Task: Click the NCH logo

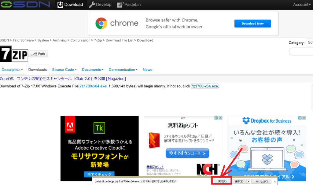Action: 208,169
